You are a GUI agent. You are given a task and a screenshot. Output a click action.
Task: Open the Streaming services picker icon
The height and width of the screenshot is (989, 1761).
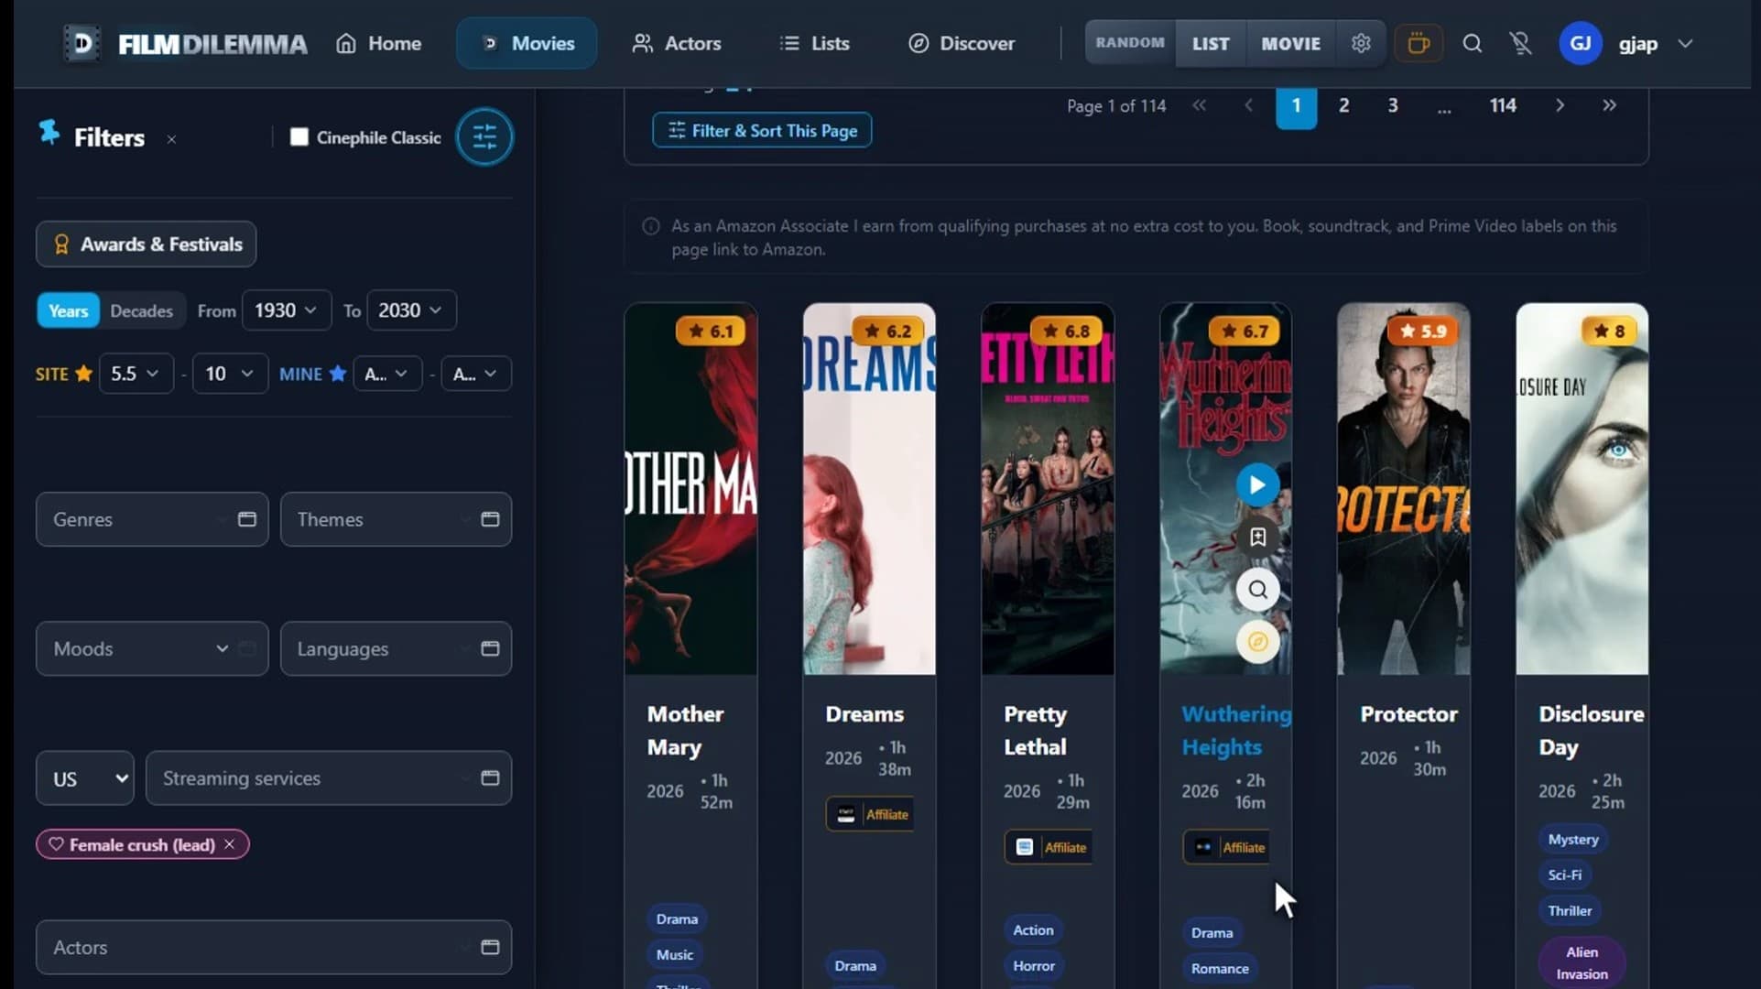[491, 777]
